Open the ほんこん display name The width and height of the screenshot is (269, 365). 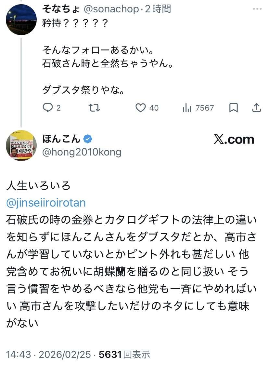(x=61, y=139)
